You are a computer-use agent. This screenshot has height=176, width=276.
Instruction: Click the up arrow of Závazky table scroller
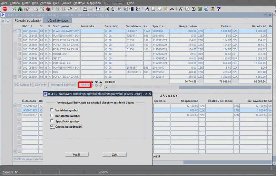coord(15,105)
